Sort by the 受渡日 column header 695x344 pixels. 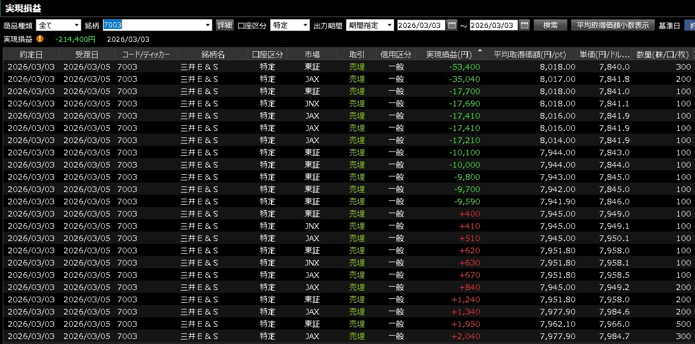(x=86, y=54)
